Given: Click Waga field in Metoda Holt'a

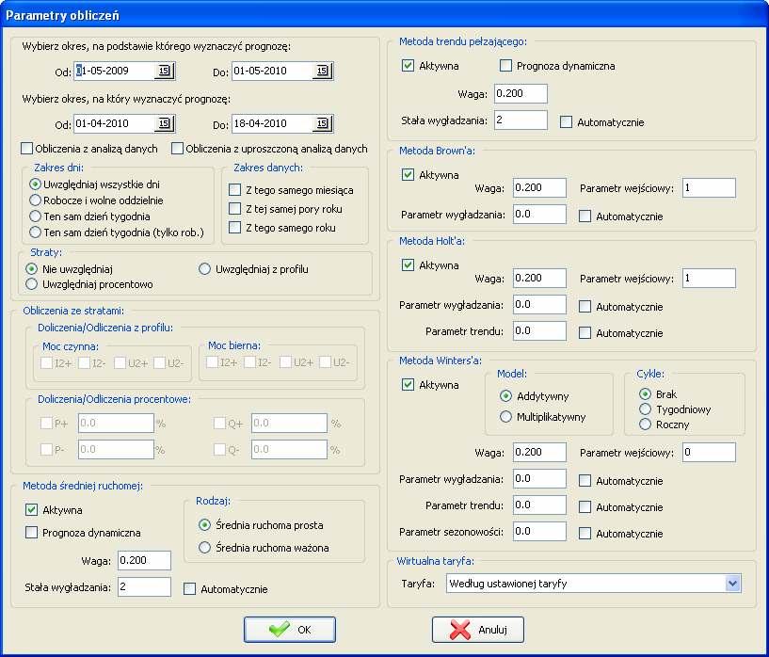Looking at the screenshot, I should (539, 278).
